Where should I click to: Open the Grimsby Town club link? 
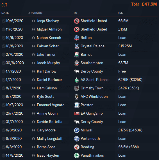[x=92, y=88]
